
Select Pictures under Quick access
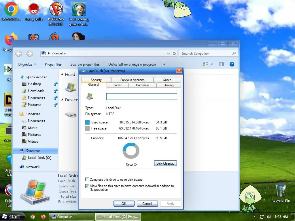pyautogui.click(x=35, y=105)
